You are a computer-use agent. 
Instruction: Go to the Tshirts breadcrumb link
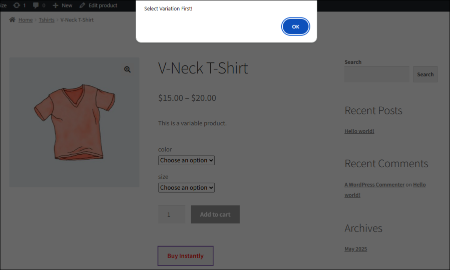(x=47, y=20)
